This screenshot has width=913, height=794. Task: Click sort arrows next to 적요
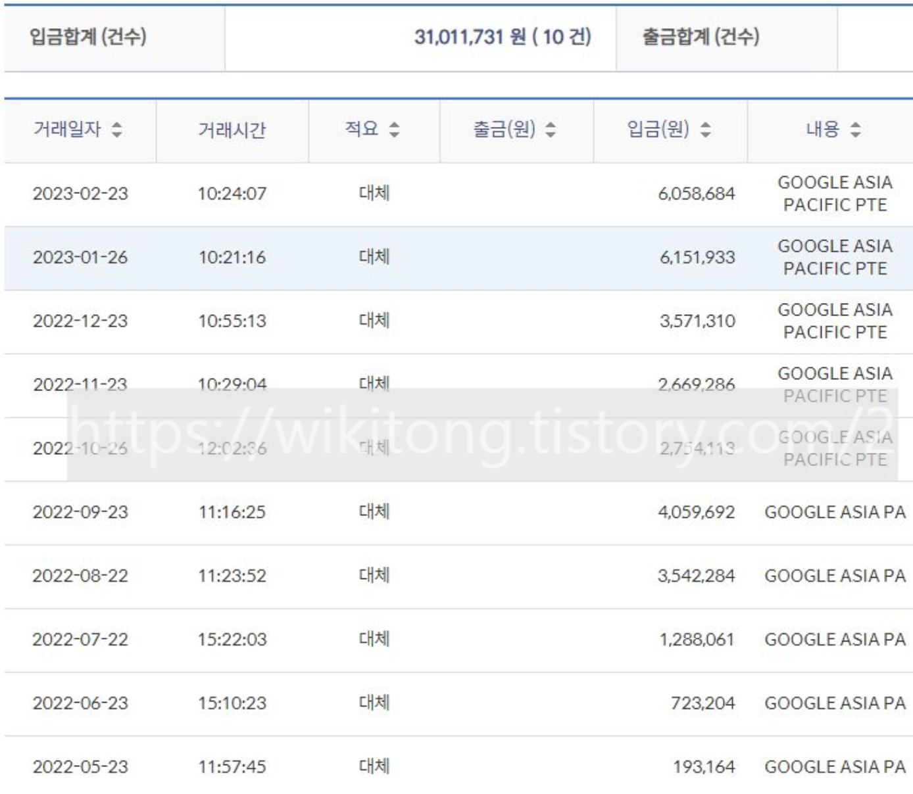[394, 129]
